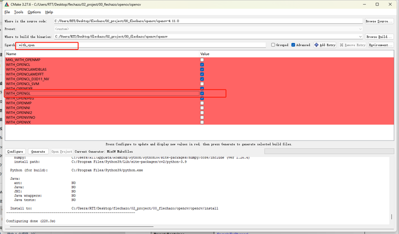The image size is (399, 234).
Task: Select the WITH_OPENVINO entry name
Action: point(21,118)
